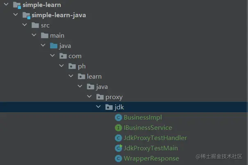Image resolution: width=248 pixels, height=165 pixels.
Task: Select the main folder label
Action: pos(57,36)
